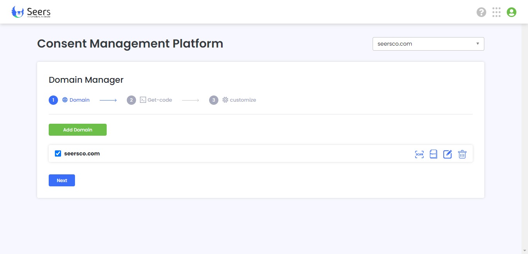The width and height of the screenshot is (528, 254).
Task: Click the globe icon beside Domain step
Action: coord(65,100)
